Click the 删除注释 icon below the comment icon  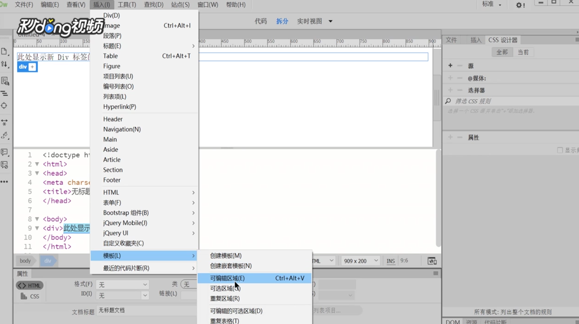pyautogui.click(x=5, y=165)
